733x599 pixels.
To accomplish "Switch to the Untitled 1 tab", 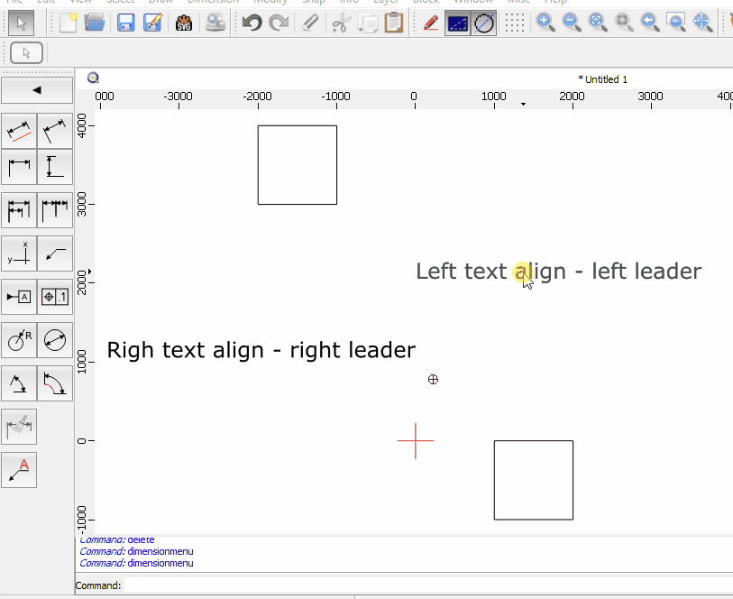I will (x=602, y=78).
